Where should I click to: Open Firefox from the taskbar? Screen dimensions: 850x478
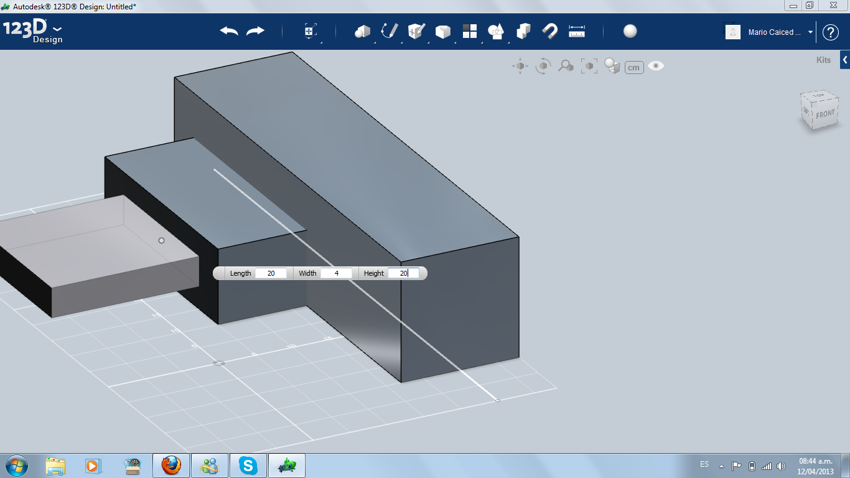click(x=171, y=466)
